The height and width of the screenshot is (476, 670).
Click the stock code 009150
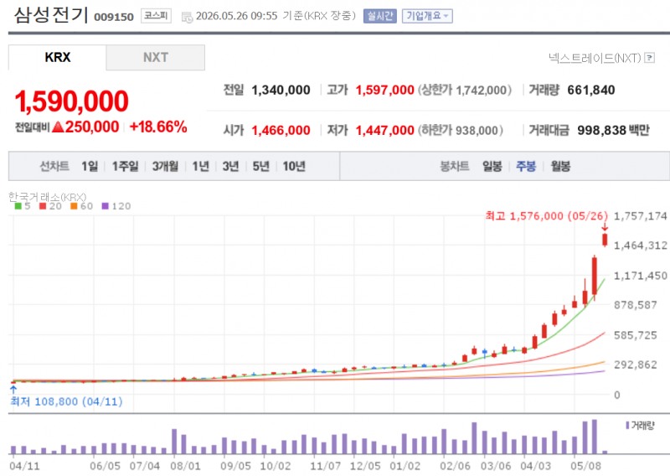coord(114,17)
